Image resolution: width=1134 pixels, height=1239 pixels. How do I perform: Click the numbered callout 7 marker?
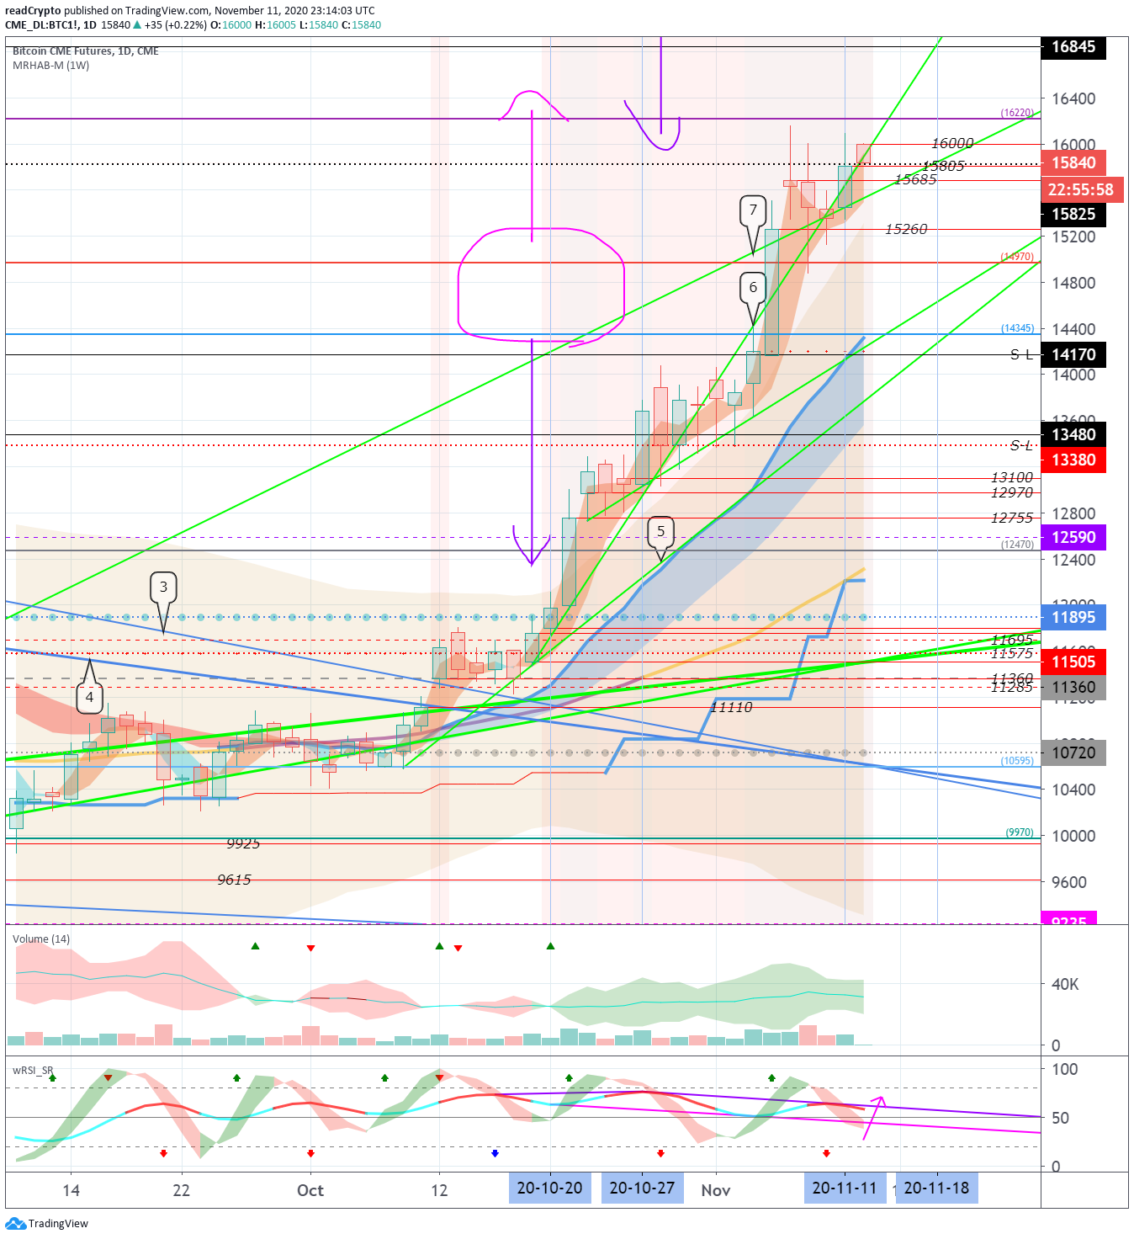coord(753,210)
